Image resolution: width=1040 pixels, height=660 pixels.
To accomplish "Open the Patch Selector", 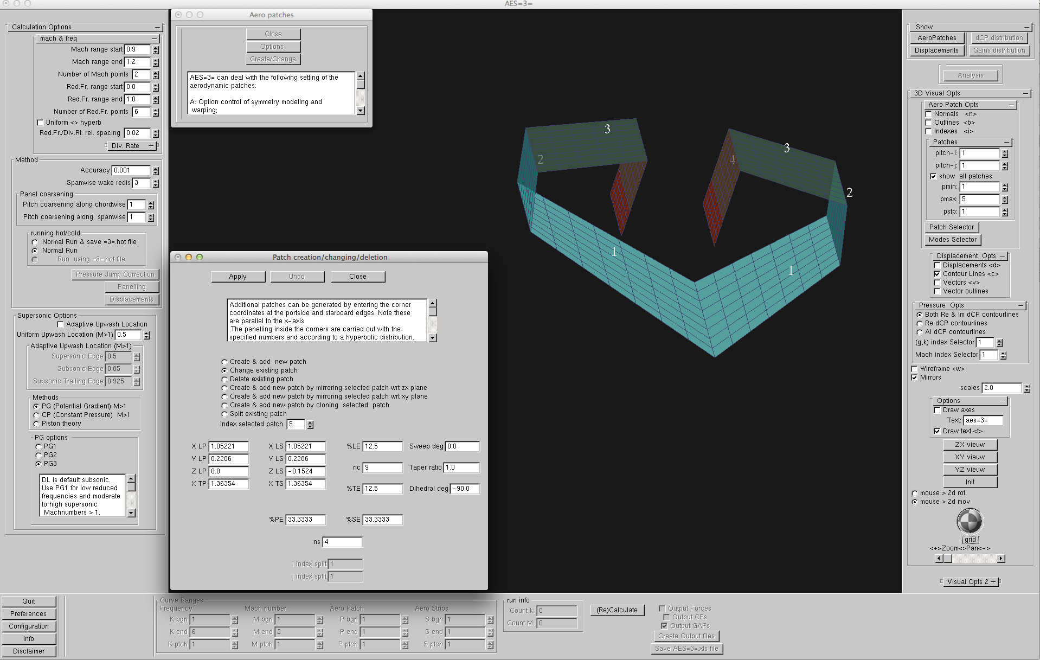I will coord(952,227).
